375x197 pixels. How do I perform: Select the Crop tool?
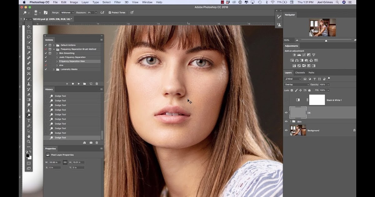29,48
